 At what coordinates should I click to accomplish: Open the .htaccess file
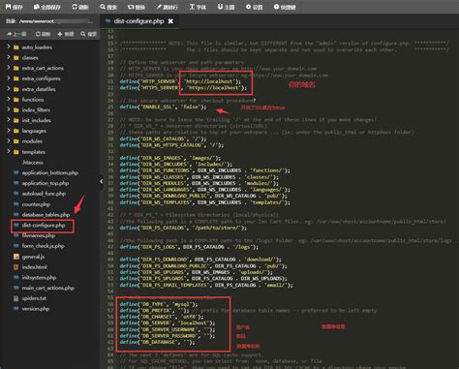point(33,163)
